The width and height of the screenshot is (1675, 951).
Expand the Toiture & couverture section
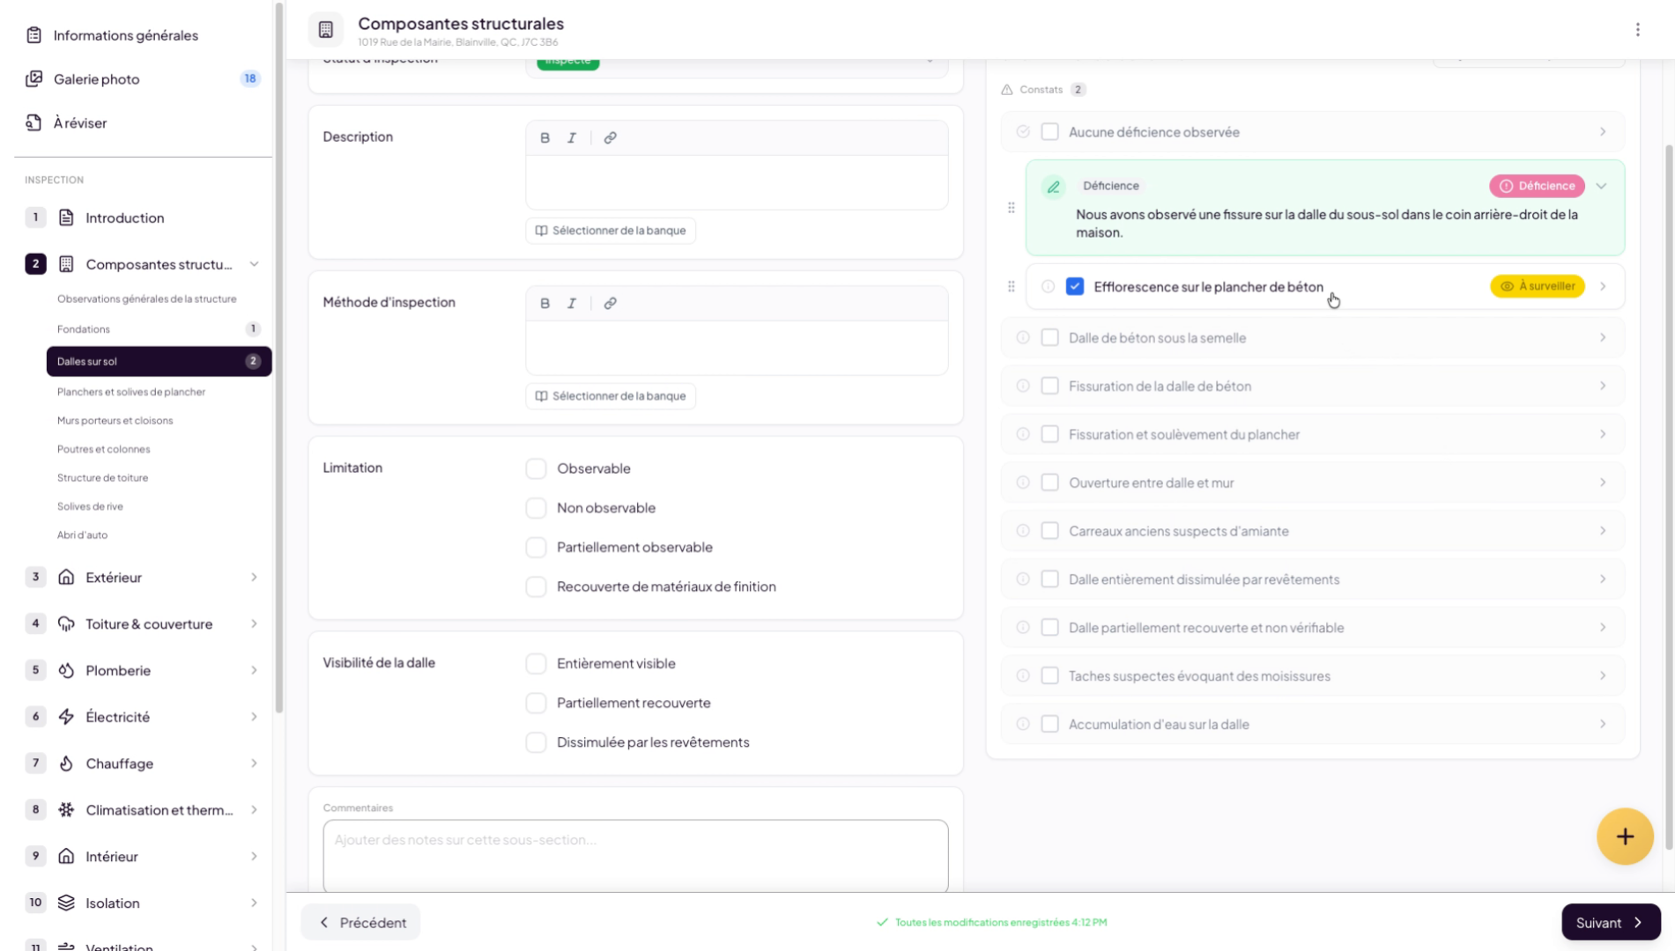pos(254,624)
